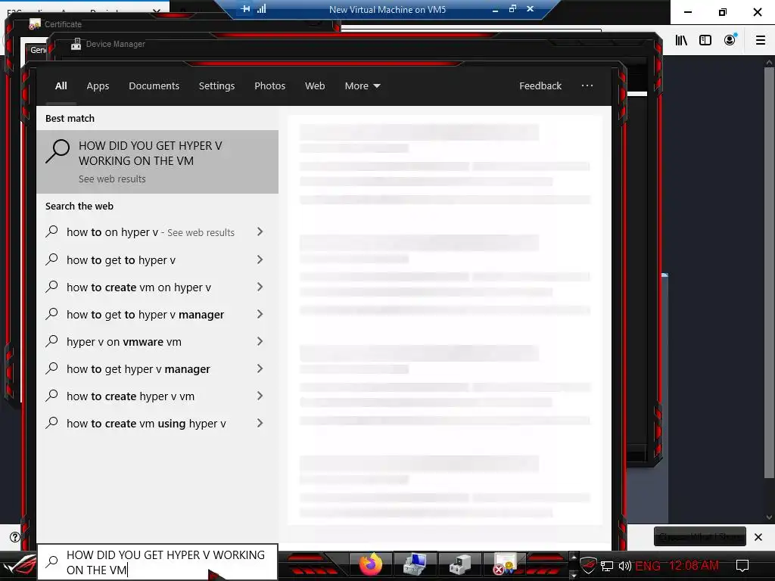
Task: Click into the taskbar search input field
Action: (157, 562)
